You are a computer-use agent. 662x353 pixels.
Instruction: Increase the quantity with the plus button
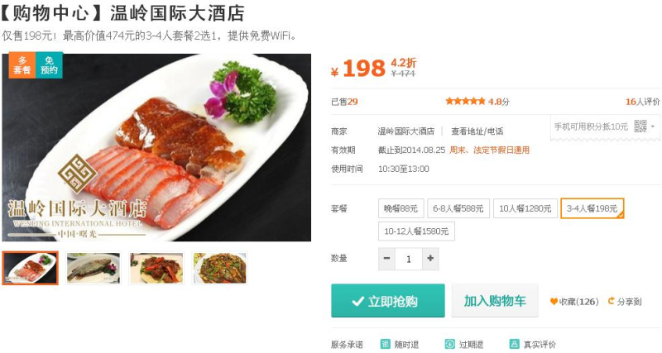pyautogui.click(x=430, y=258)
